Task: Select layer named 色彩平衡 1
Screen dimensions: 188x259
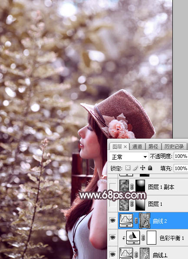Action: click(x=172, y=238)
